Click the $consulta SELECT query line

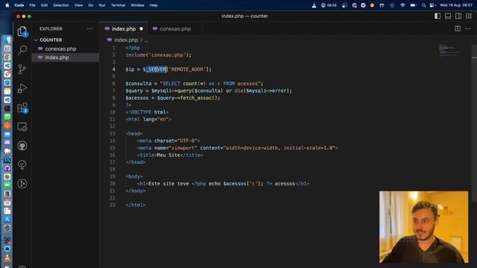click(x=194, y=83)
